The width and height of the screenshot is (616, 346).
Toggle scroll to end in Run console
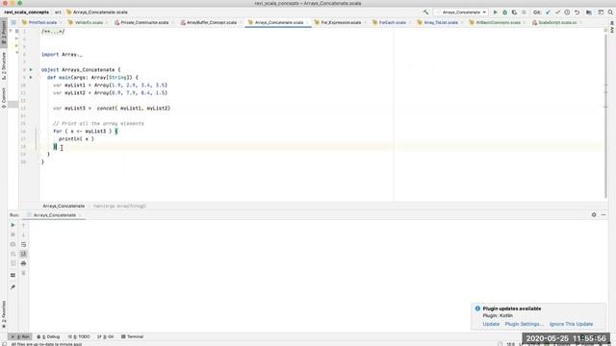23,254
